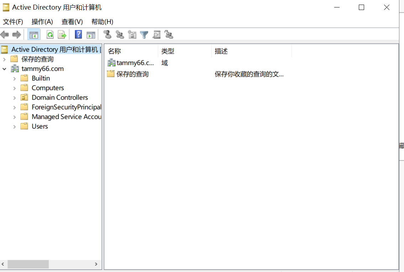Collapse the tammy66.com tree node

click(4, 69)
